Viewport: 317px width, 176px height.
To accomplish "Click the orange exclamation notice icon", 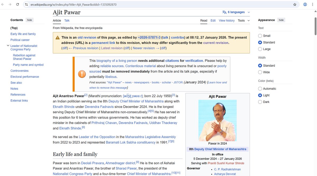I will (82, 74).
